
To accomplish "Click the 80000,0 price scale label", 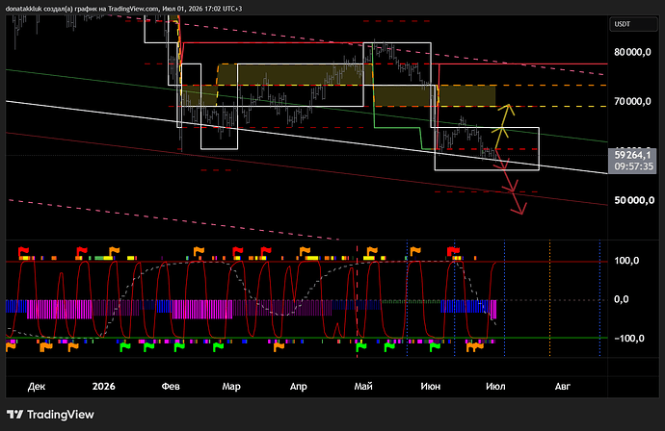I will (632, 52).
